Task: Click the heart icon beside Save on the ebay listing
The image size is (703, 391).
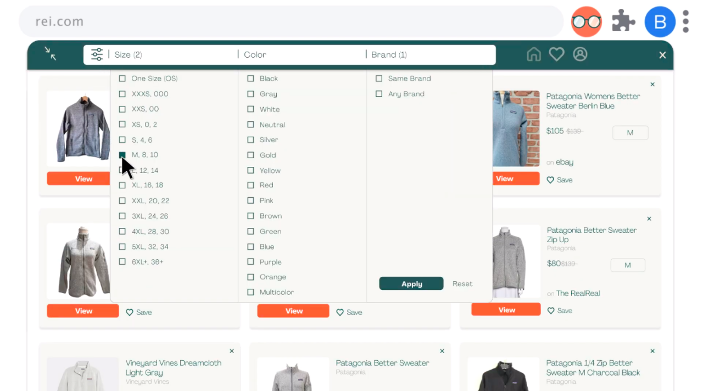Action: coord(550,180)
